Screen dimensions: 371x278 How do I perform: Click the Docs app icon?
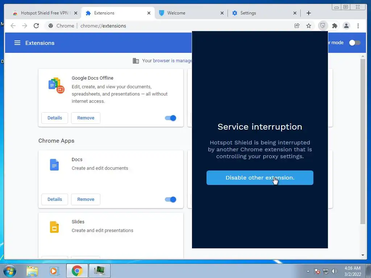click(54, 165)
